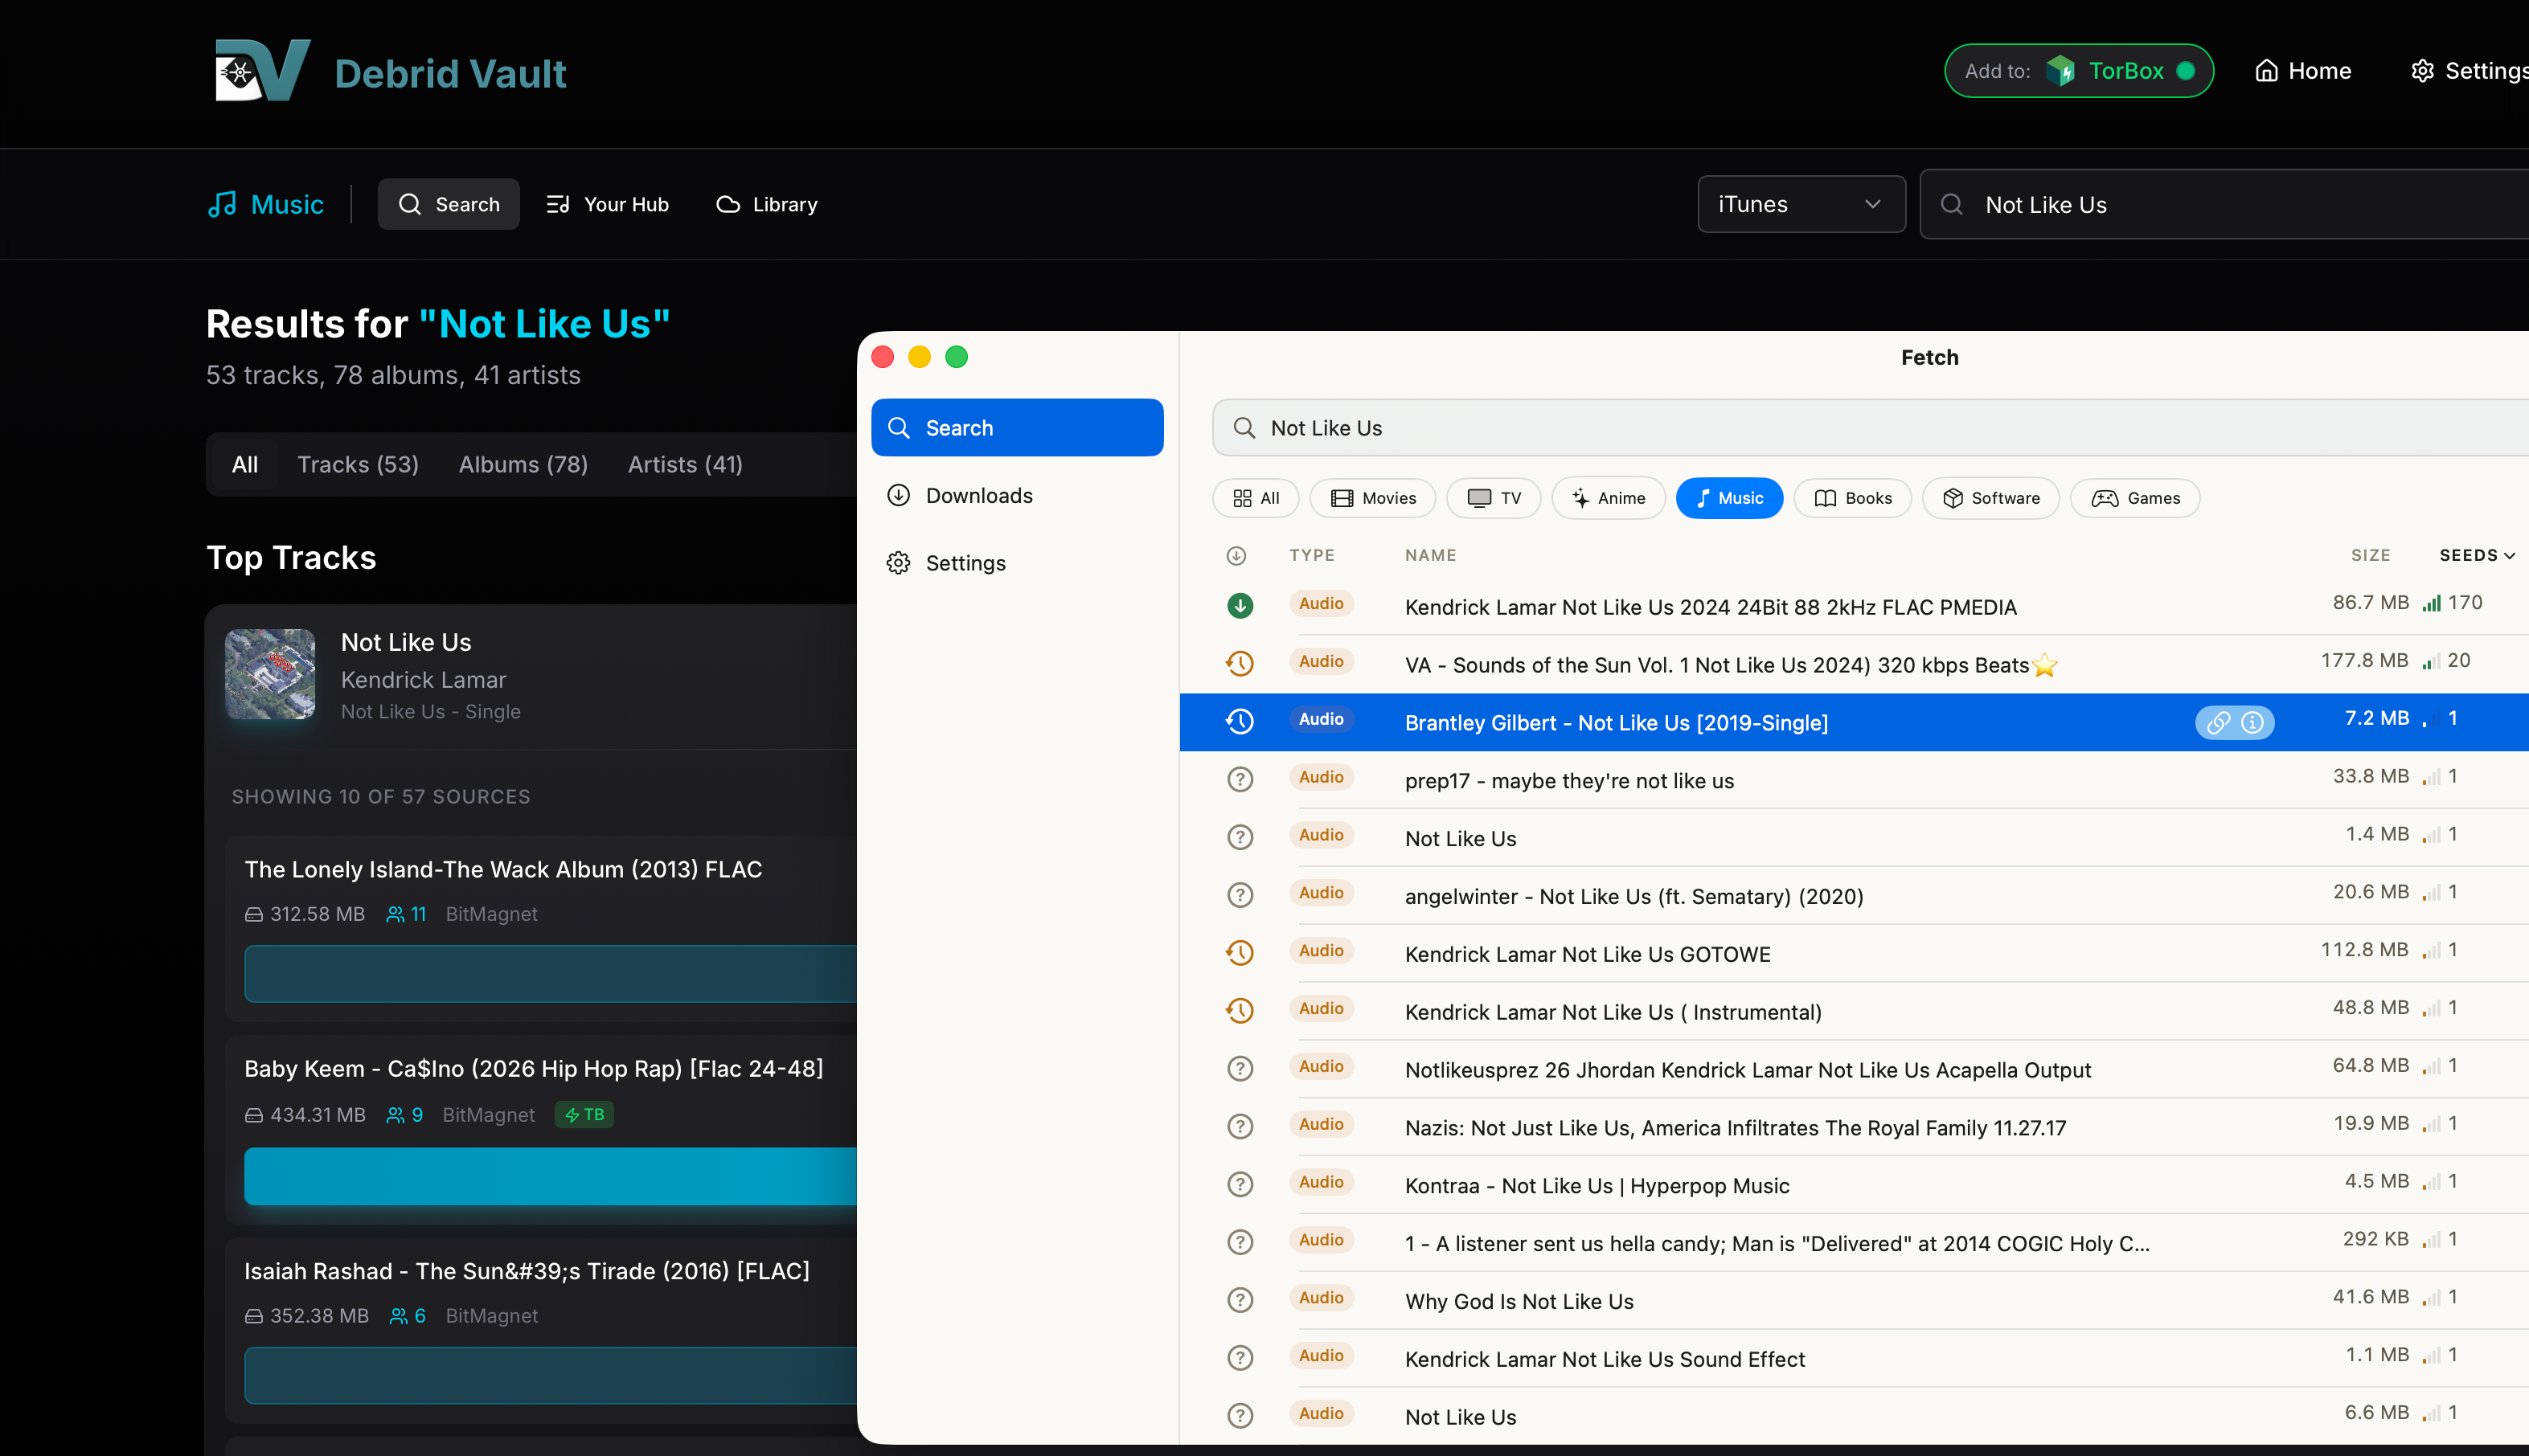The width and height of the screenshot is (2529, 1456).
Task: Click Baby Keem Ca$Ino source title
Action: click(x=535, y=1068)
